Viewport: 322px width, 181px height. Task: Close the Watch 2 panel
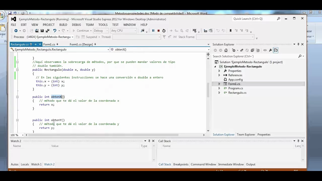(x=153, y=141)
